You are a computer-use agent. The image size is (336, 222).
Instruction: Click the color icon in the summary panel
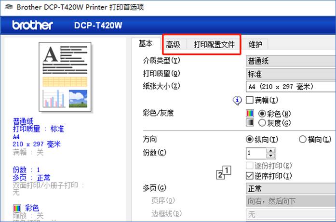[17, 208]
